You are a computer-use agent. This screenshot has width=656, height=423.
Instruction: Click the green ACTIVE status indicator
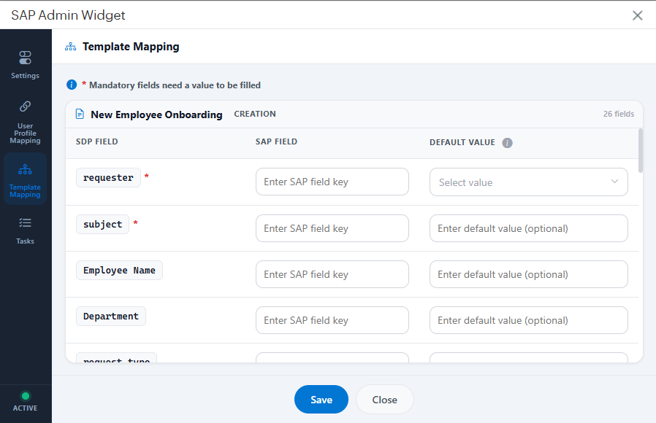point(26,396)
